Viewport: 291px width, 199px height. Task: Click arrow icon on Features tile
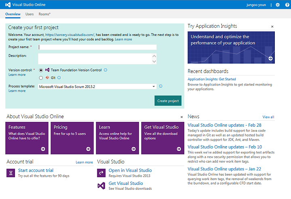point(43,149)
